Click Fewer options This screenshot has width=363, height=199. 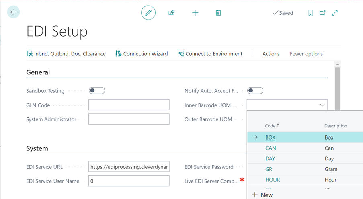306,54
